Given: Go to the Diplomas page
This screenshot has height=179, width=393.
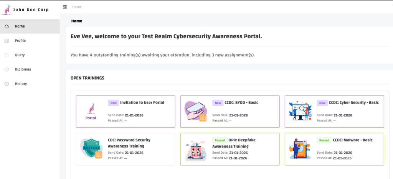Looking at the screenshot, I should (23, 69).
